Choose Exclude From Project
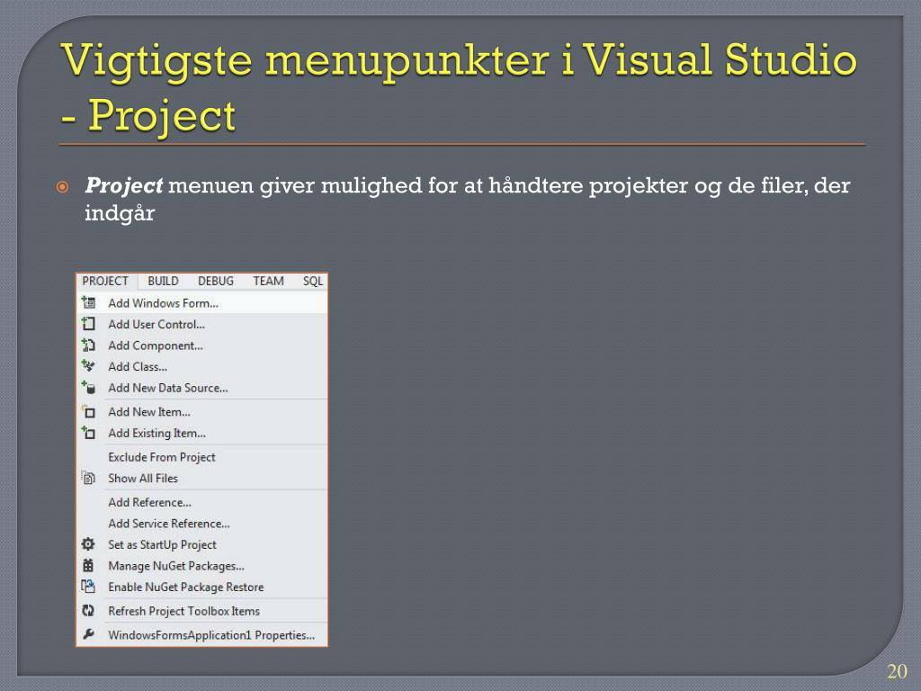This screenshot has width=921, height=691. [202, 457]
